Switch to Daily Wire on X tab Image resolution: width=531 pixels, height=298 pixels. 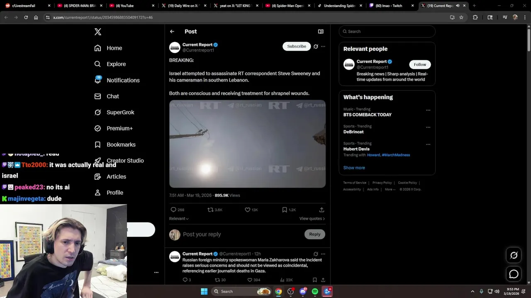(x=184, y=6)
